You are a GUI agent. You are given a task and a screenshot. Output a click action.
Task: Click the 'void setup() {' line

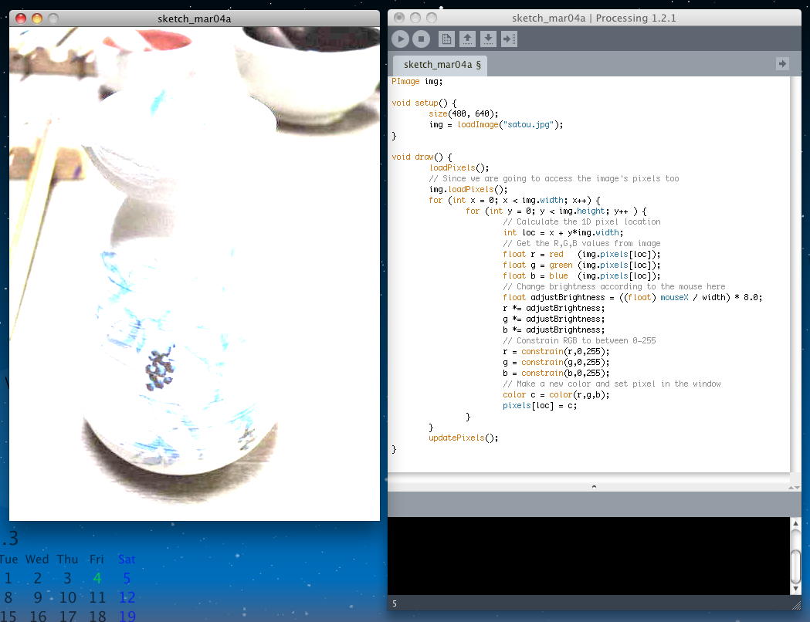424,103
